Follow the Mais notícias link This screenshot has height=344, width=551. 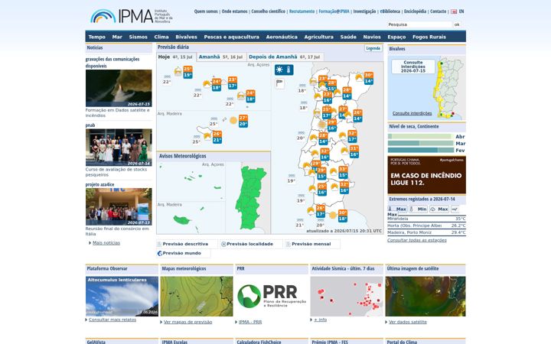coord(106,243)
